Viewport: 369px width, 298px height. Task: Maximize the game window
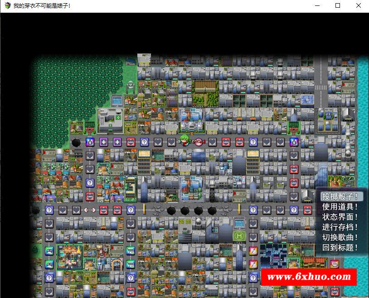point(338,5)
